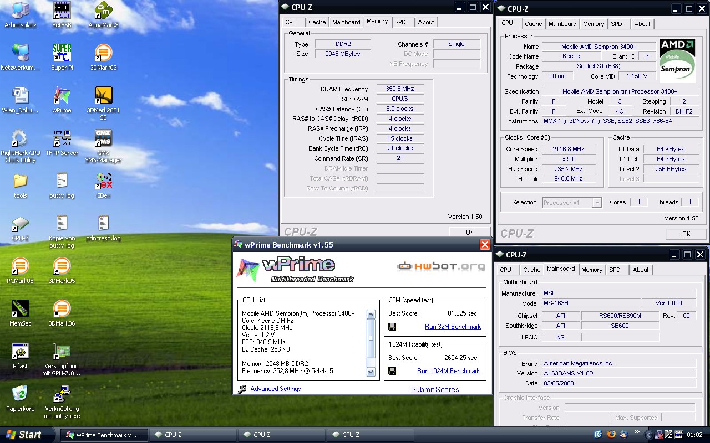
Task: Open the Pifast desktop icon
Action: click(x=21, y=351)
